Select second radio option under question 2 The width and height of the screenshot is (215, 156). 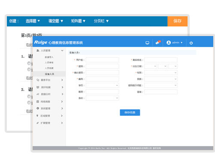29,102
